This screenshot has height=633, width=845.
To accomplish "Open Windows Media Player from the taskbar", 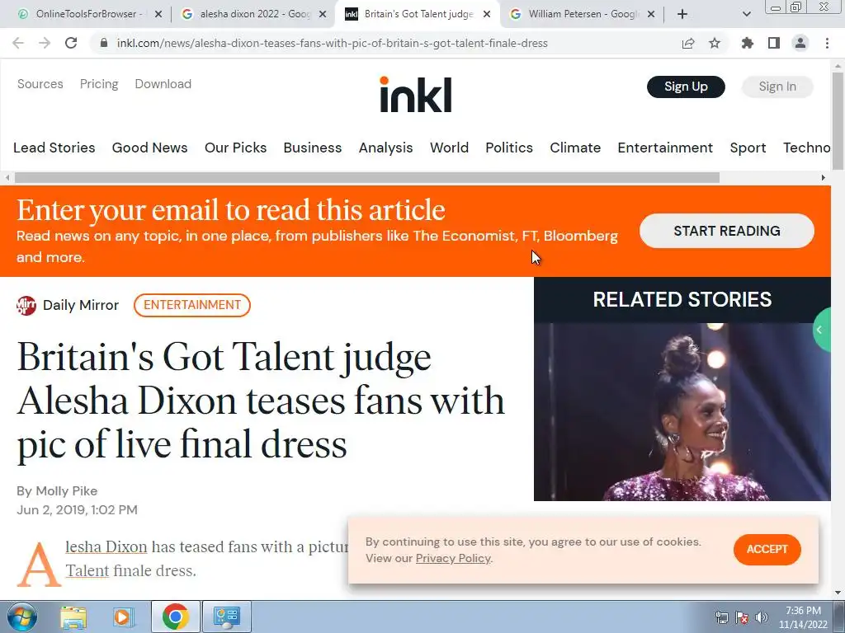I will pos(124,617).
